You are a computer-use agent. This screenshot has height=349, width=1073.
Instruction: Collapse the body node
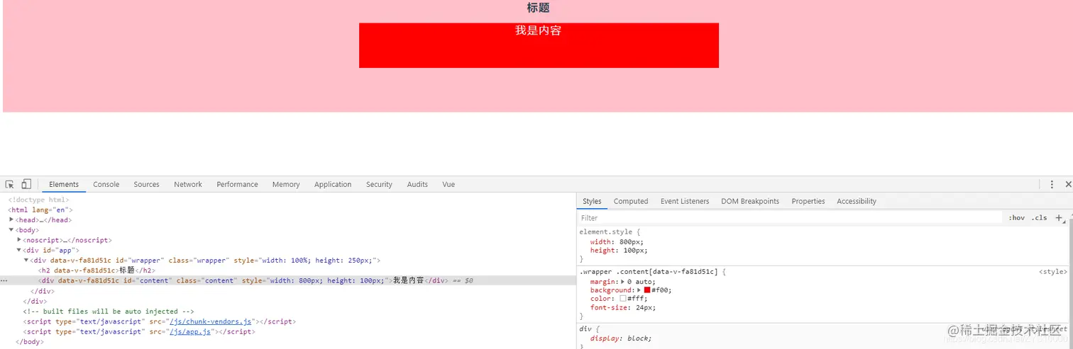coord(11,229)
